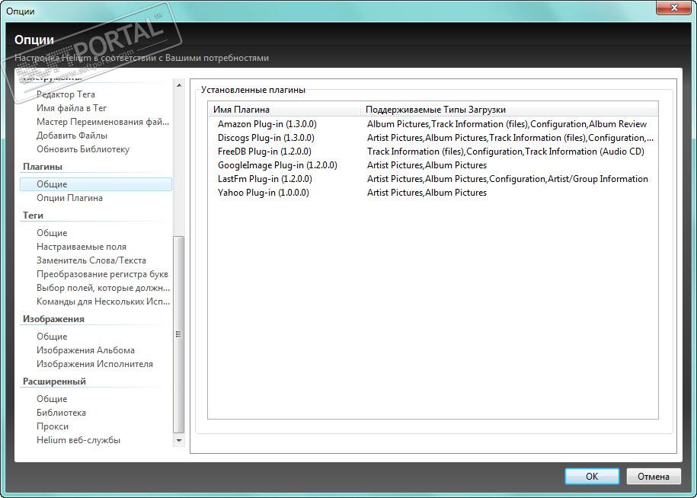Select Общие under Расширенный section
697x498 pixels.
click(52, 399)
